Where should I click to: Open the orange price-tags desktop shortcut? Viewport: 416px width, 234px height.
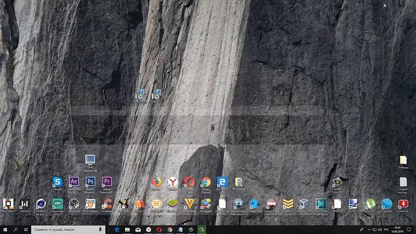click(140, 203)
